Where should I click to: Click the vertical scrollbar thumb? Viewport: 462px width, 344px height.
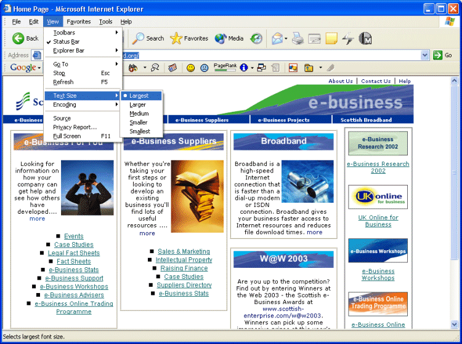[454, 173]
